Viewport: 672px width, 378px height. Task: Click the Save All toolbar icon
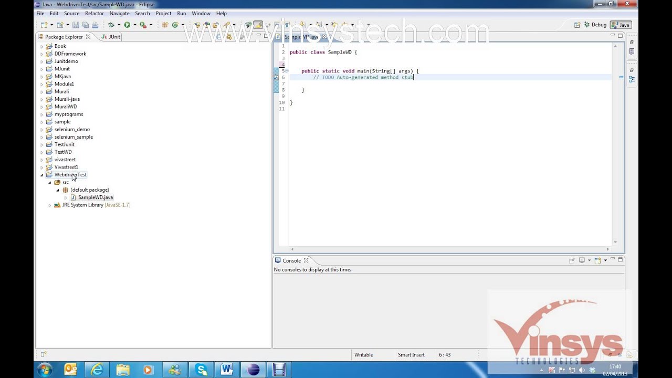pos(85,25)
